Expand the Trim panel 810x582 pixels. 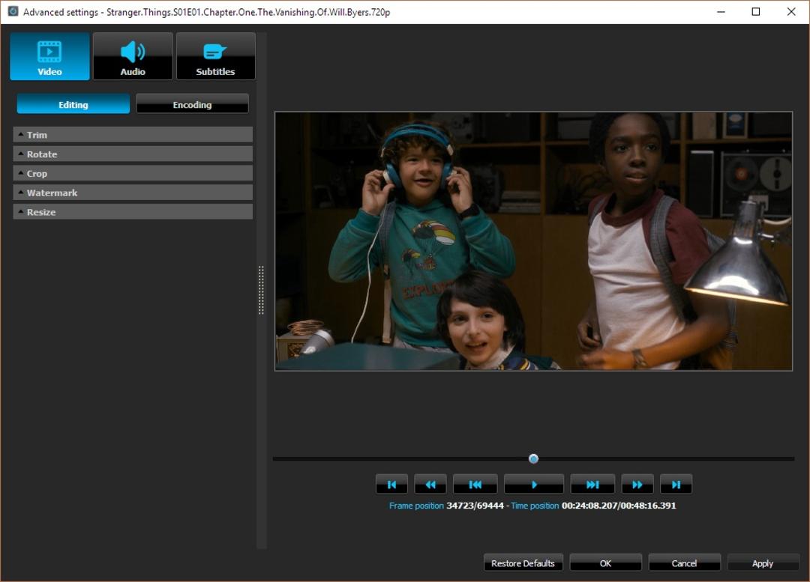(133, 135)
